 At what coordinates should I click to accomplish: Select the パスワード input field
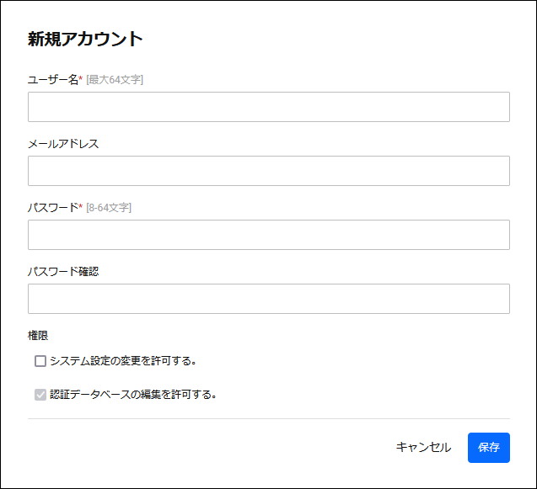click(269, 235)
